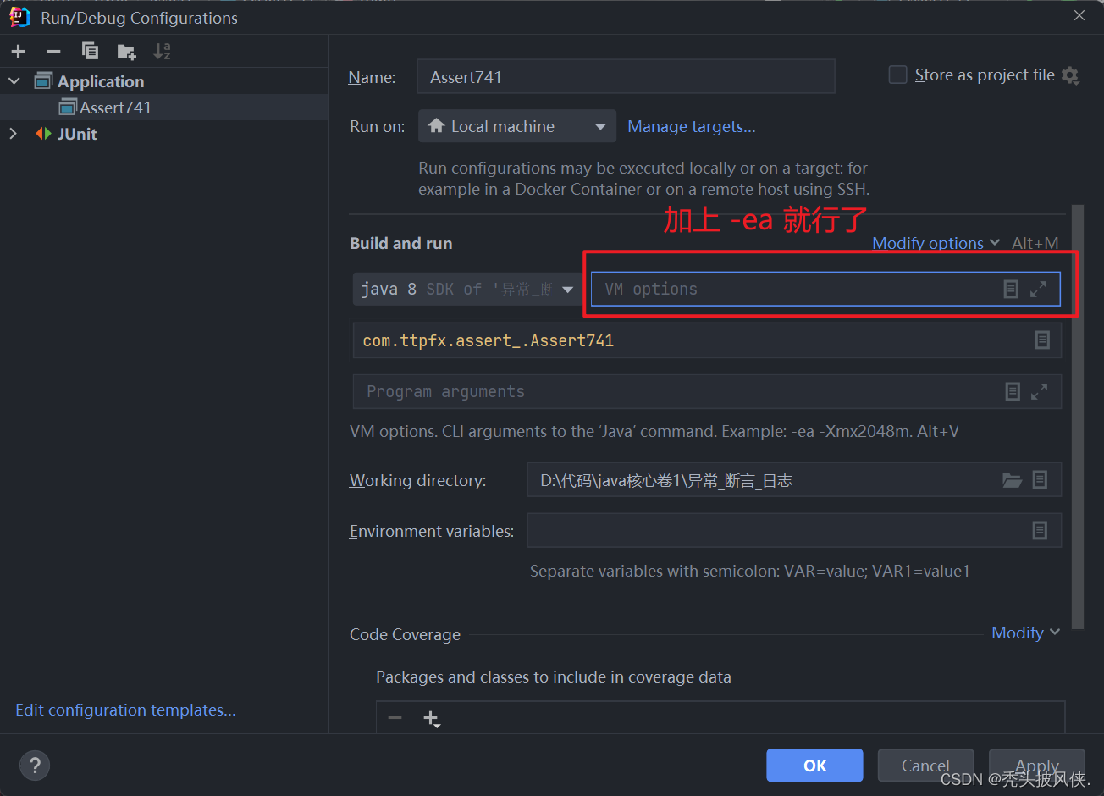Click the Code Coverage section label
The image size is (1104, 796).
406,634
